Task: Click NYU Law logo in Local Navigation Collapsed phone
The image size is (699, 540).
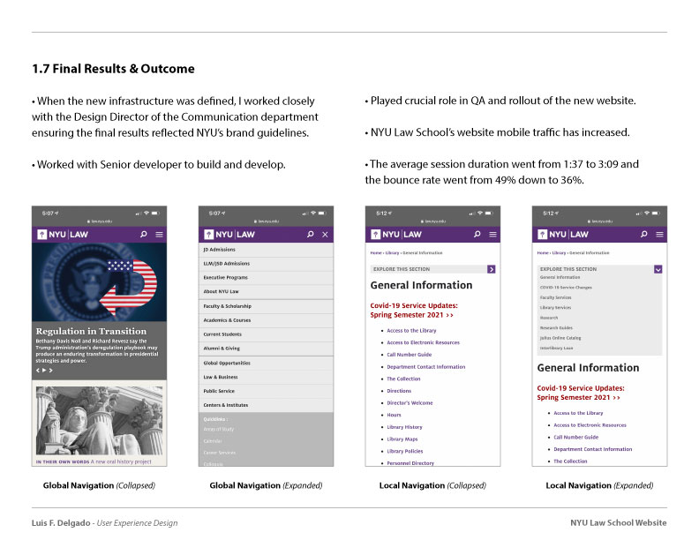Action: [396, 235]
